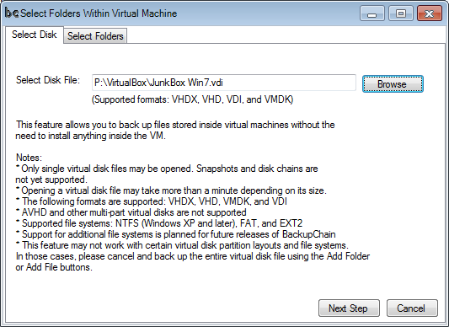Click the Notes heading
Viewport: 449px width, 327px height.
coord(29,158)
